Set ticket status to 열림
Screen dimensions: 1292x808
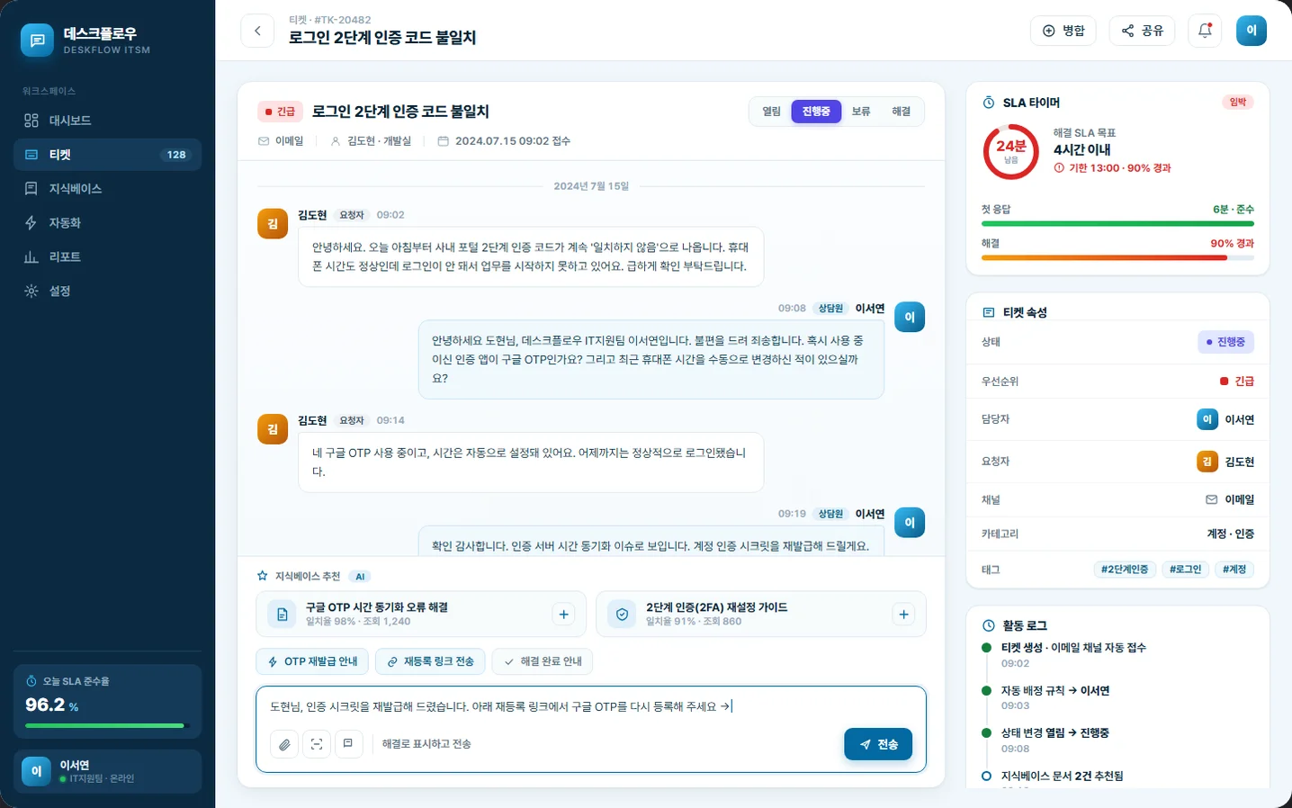(771, 112)
